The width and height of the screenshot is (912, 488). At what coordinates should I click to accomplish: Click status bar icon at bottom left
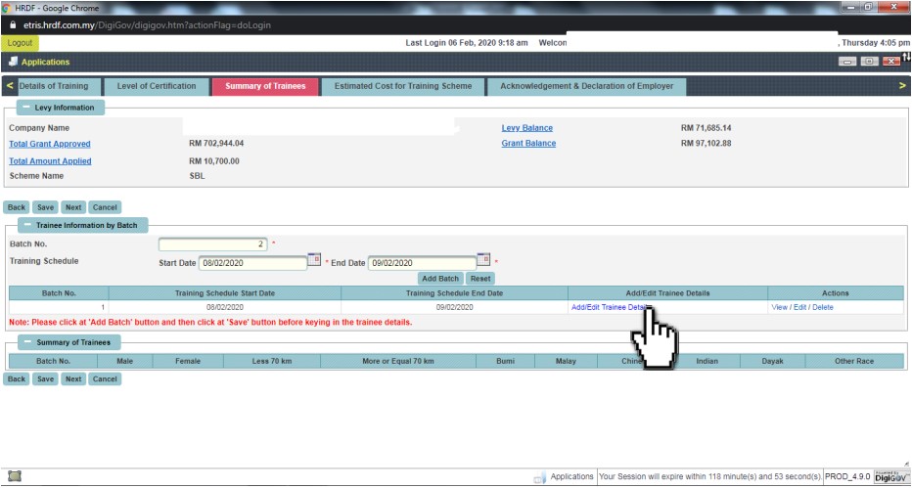pos(14,476)
